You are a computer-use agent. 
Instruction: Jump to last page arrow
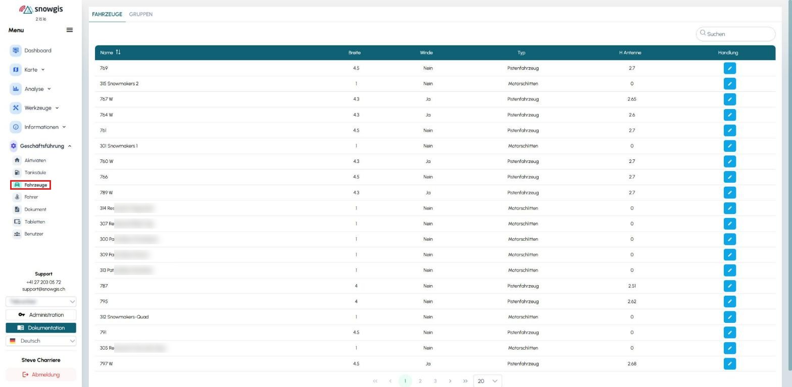[x=465, y=381]
